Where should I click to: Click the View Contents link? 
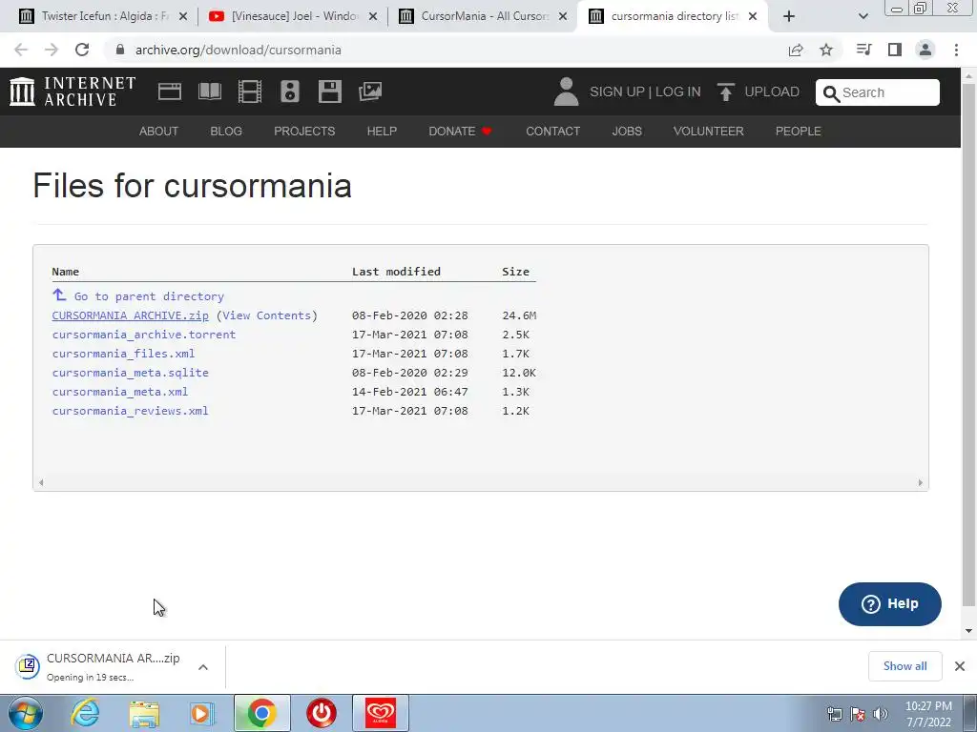(267, 315)
